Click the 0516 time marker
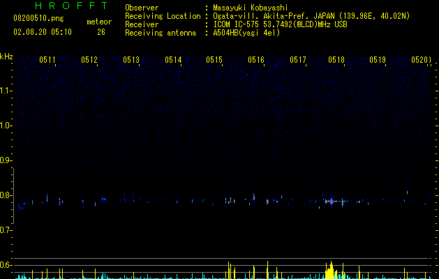 256,60
